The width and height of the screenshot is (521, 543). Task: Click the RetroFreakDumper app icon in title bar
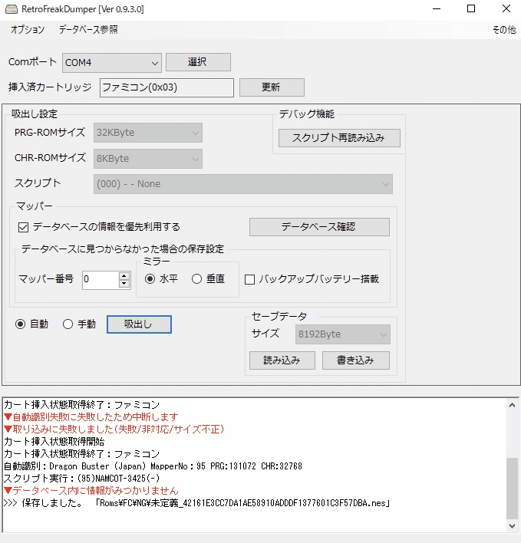(11, 9)
